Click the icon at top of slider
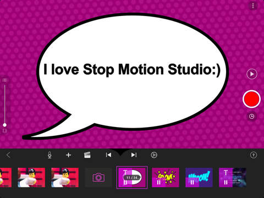The height and width of the screenshot is (198, 264). tap(5, 80)
